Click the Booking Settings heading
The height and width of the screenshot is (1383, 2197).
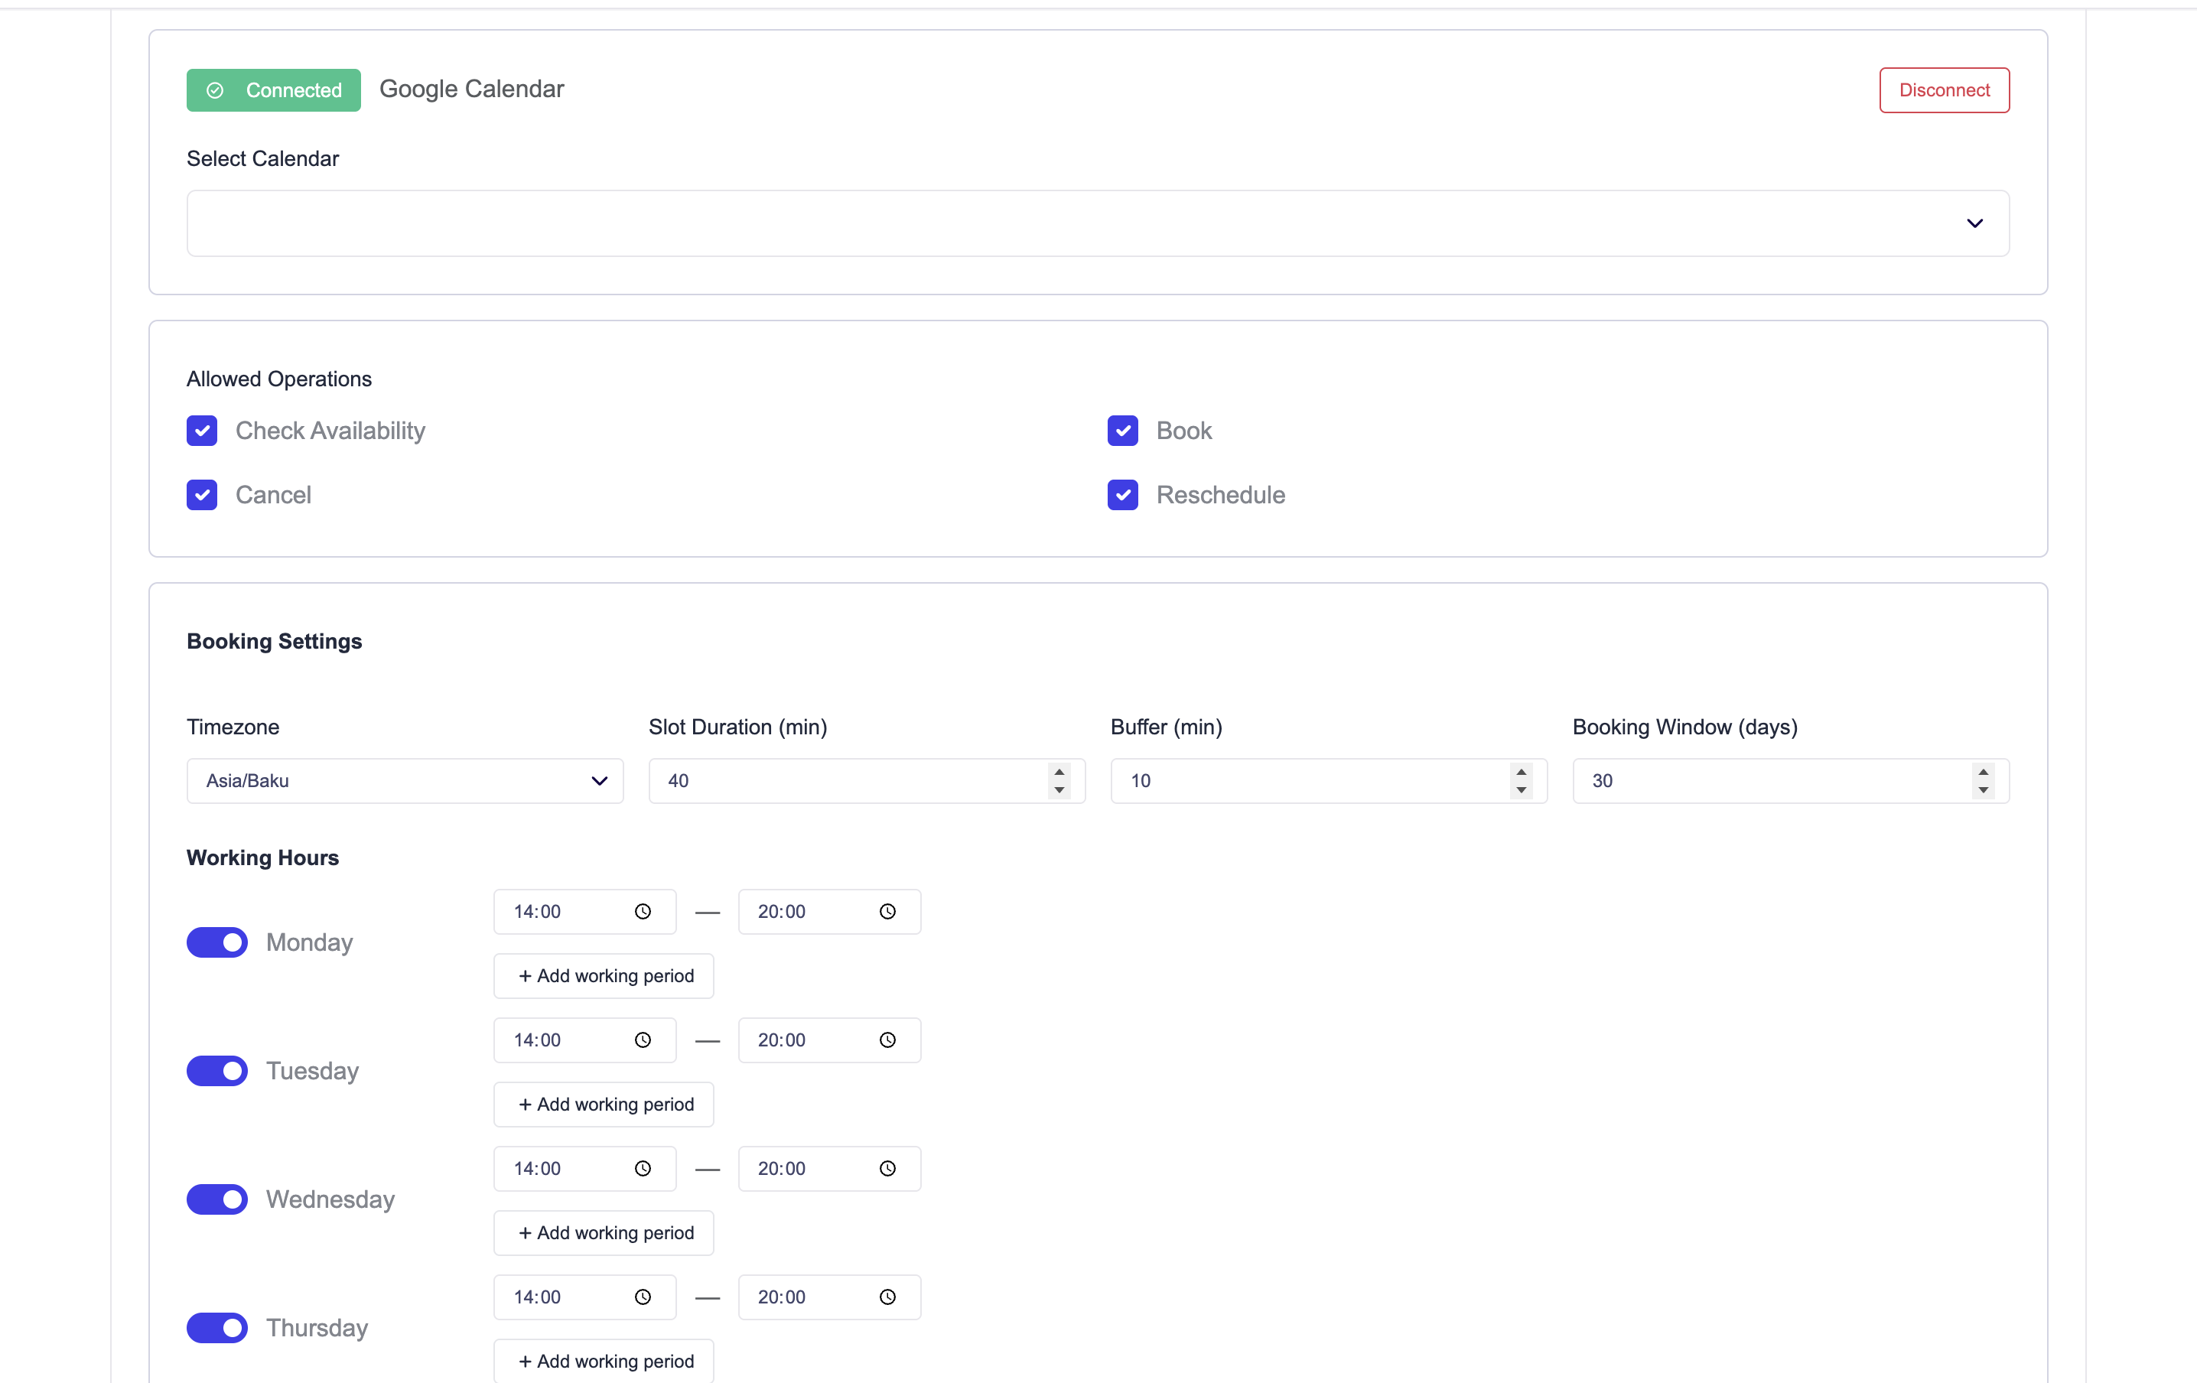point(275,641)
